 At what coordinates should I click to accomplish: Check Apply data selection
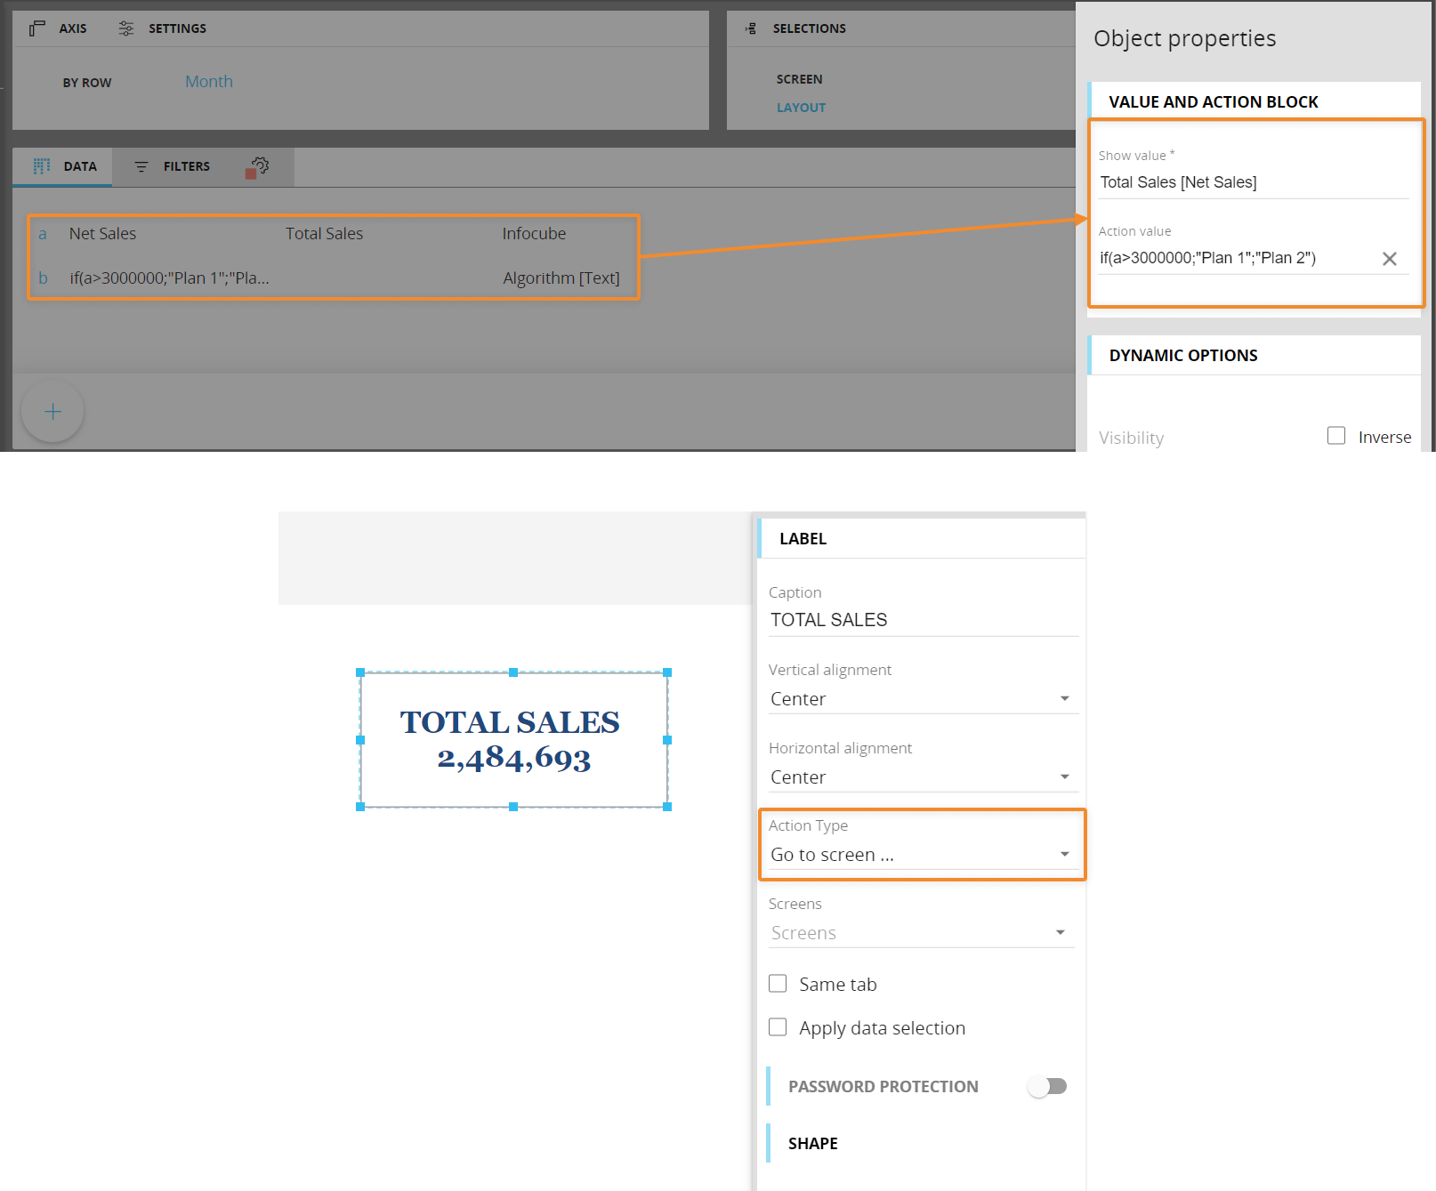pos(778,1027)
